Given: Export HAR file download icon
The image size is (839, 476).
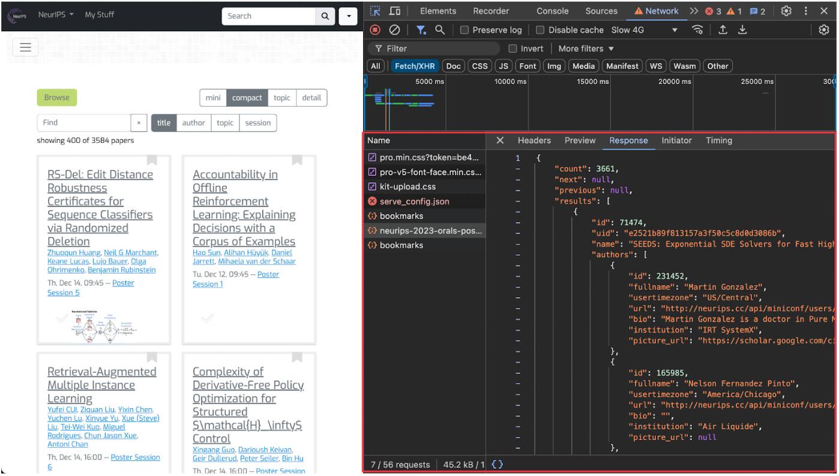Looking at the screenshot, I should coord(743,29).
